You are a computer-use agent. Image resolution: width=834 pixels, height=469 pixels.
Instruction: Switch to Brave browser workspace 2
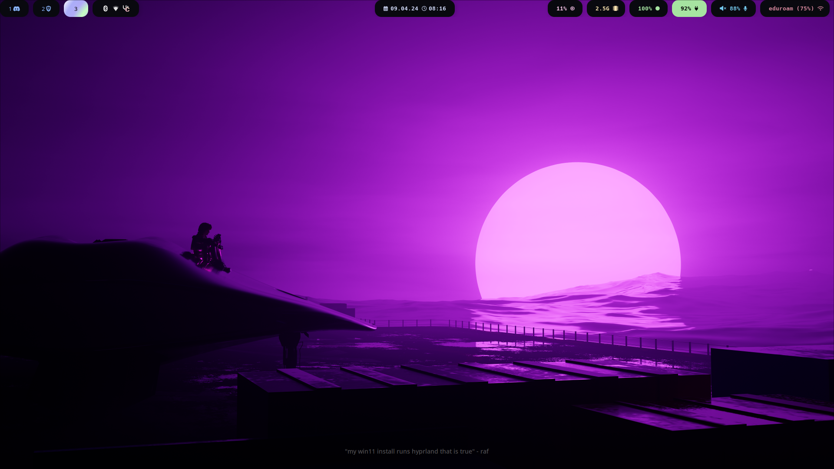point(46,9)
